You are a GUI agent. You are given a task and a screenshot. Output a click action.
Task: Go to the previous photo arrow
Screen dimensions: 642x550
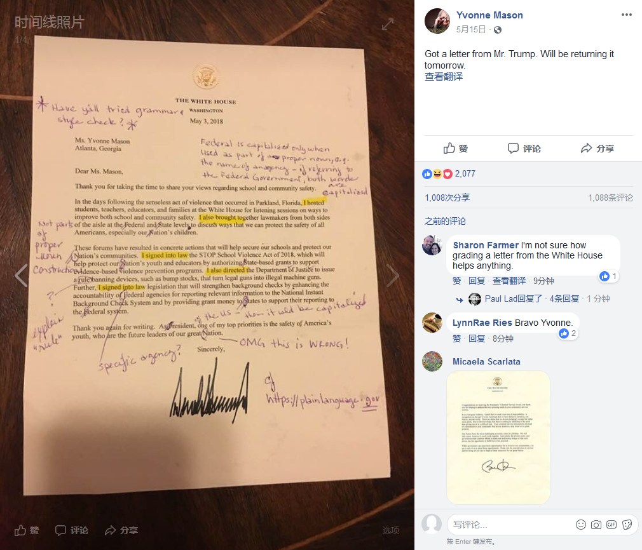tap(21, 276)
